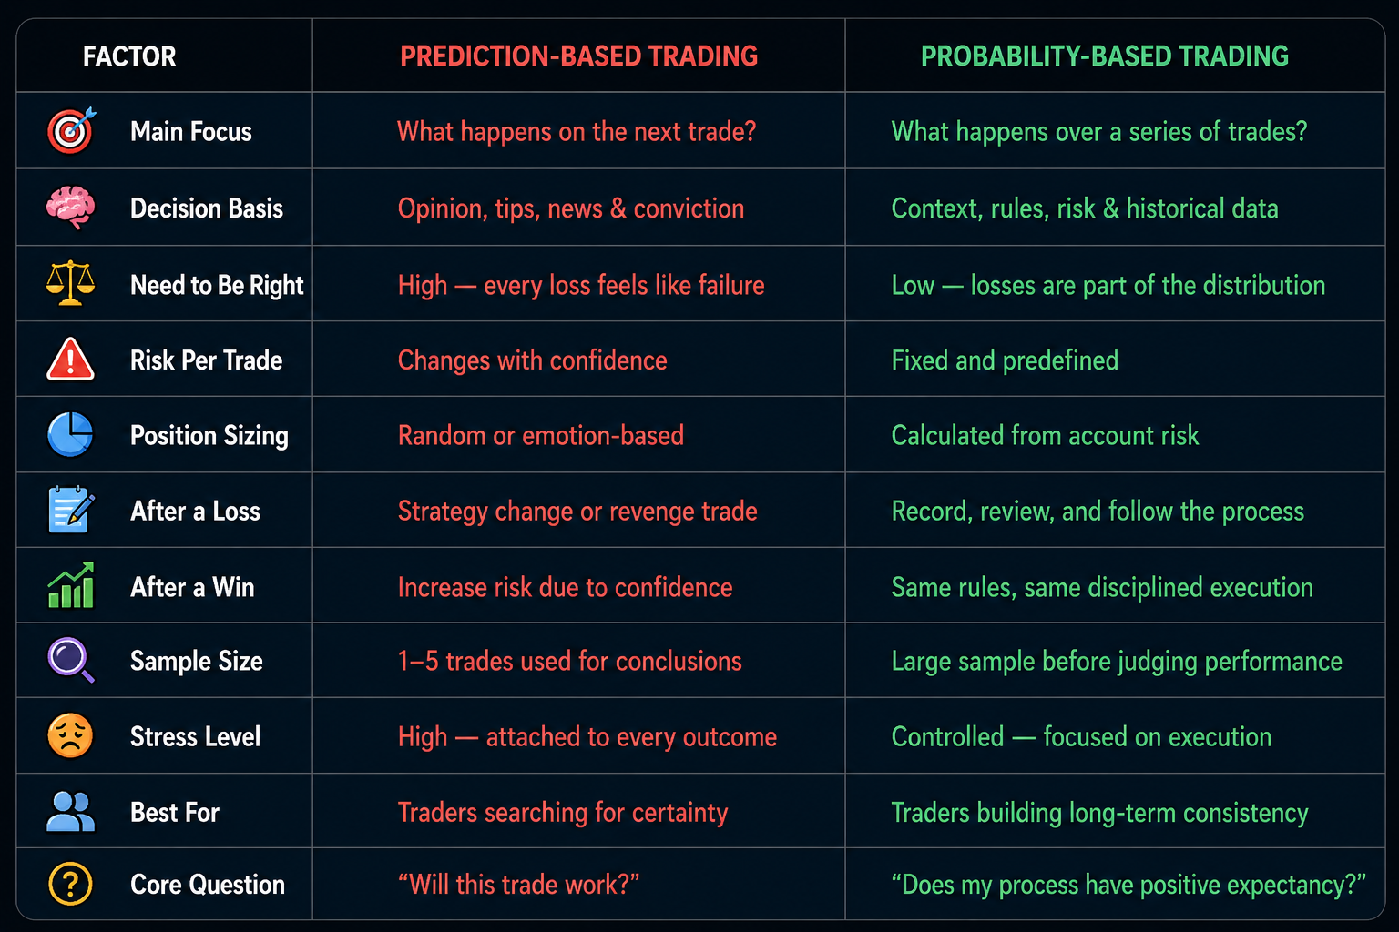Click the green rising bar chart icon
The width and height of the screenshot is (1399, 932).
pos(70,585)
